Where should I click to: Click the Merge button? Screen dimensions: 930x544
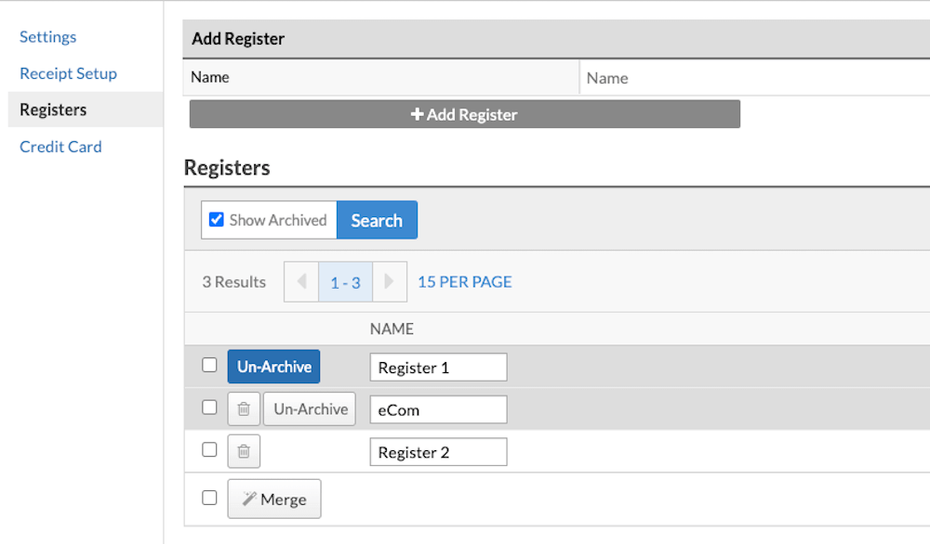[274, 499]
